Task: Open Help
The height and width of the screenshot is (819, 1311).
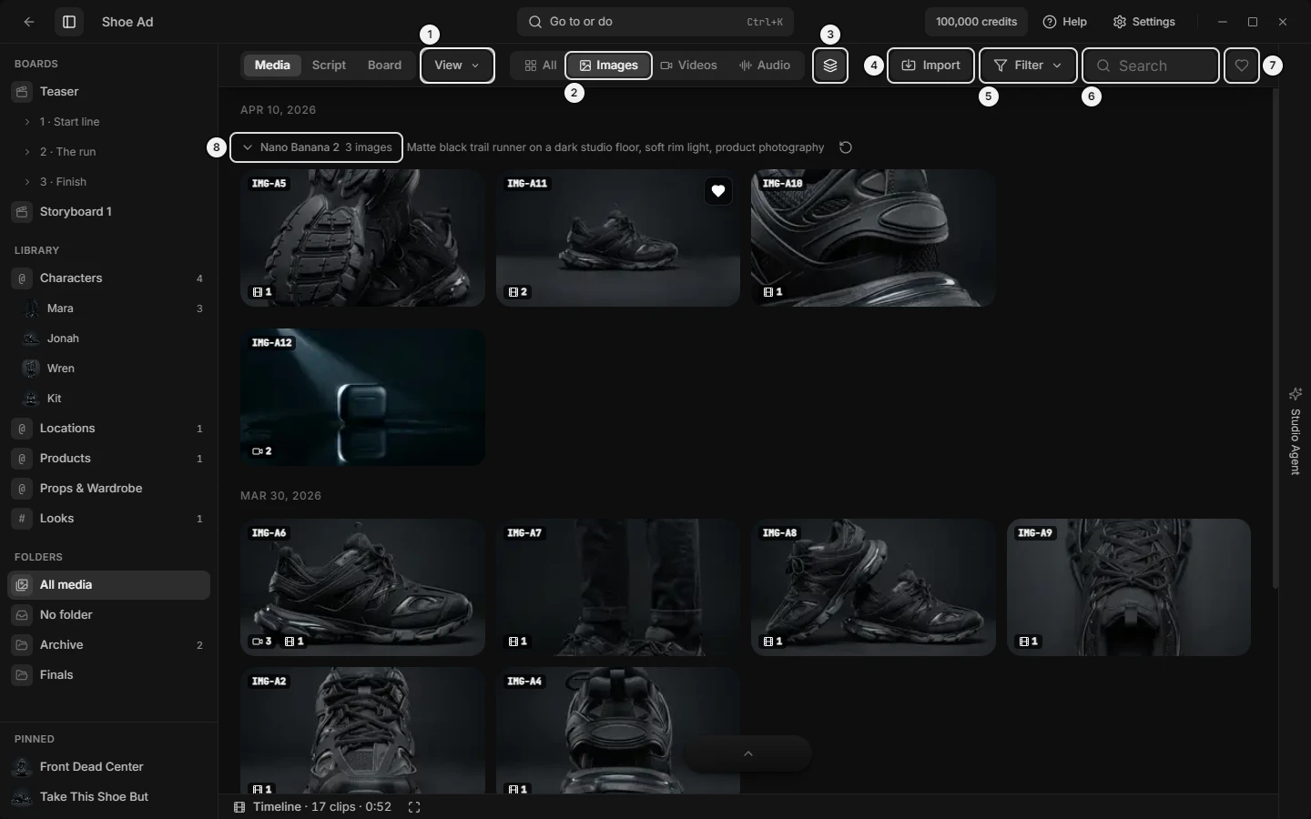Action: (x=1065, y=22)
